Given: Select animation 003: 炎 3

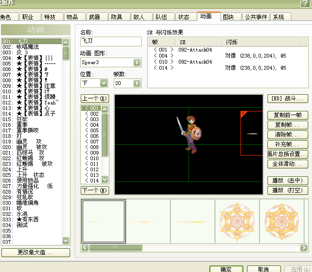Looking at the screenshot, I should click(32, 52).
